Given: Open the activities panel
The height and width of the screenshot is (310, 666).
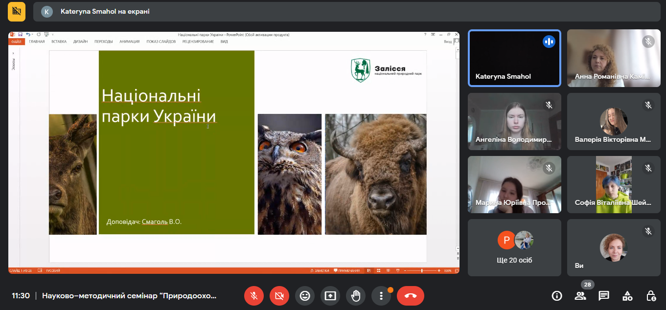Looking at the screenshot, I should (627, 296).
